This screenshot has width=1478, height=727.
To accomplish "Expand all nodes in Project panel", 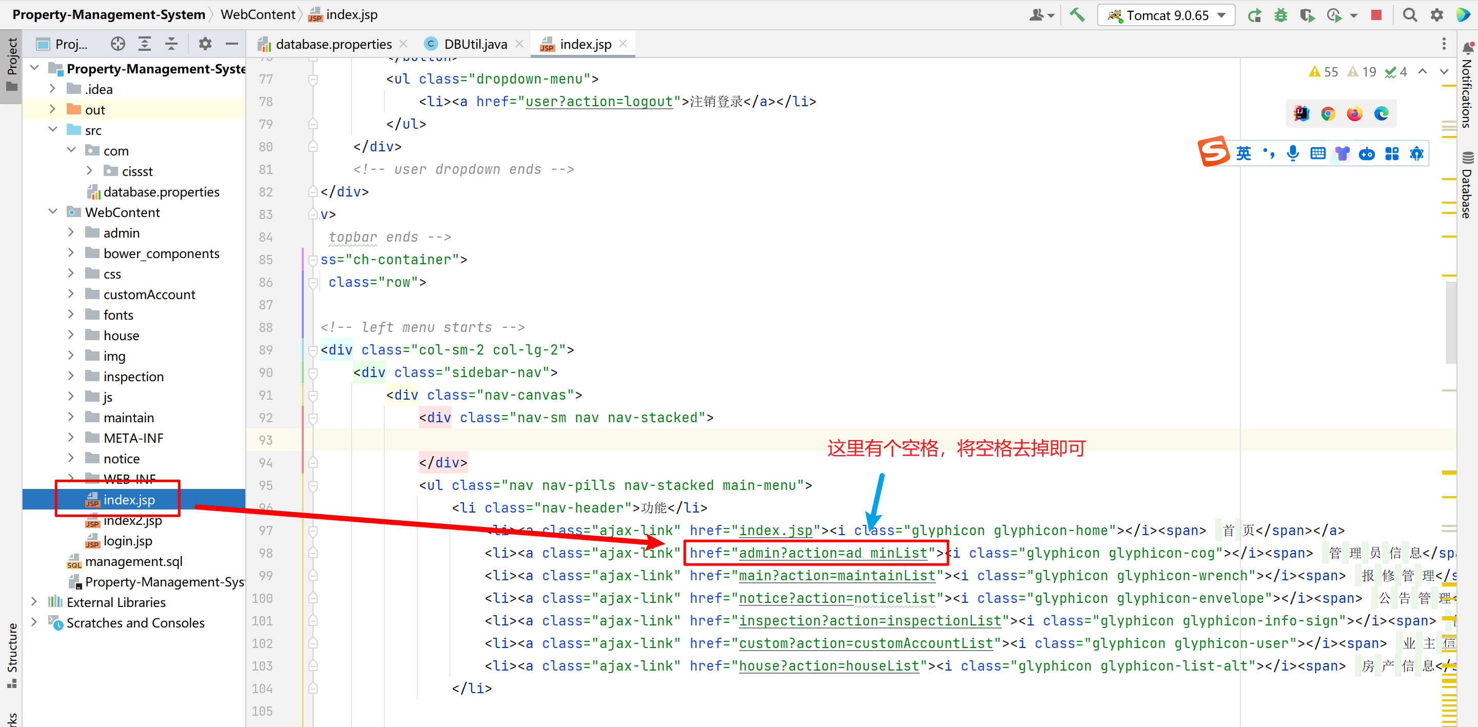I will 145,44.
